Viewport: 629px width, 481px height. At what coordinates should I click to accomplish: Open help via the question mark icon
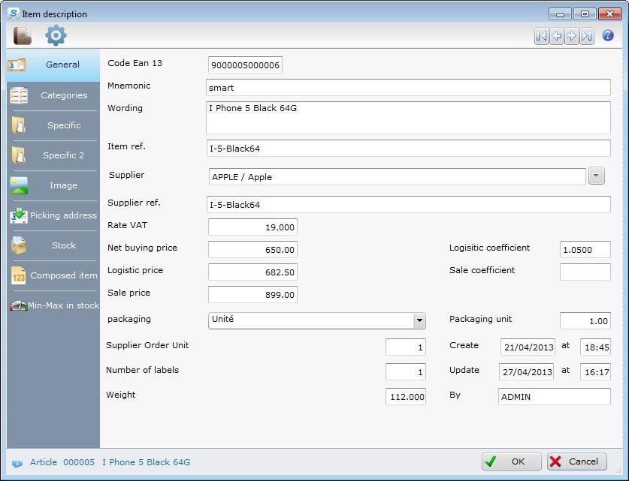point(606,36)
